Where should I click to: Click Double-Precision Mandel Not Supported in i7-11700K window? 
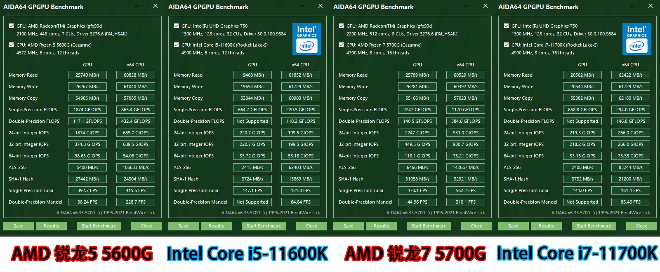(x=582, y=202)
